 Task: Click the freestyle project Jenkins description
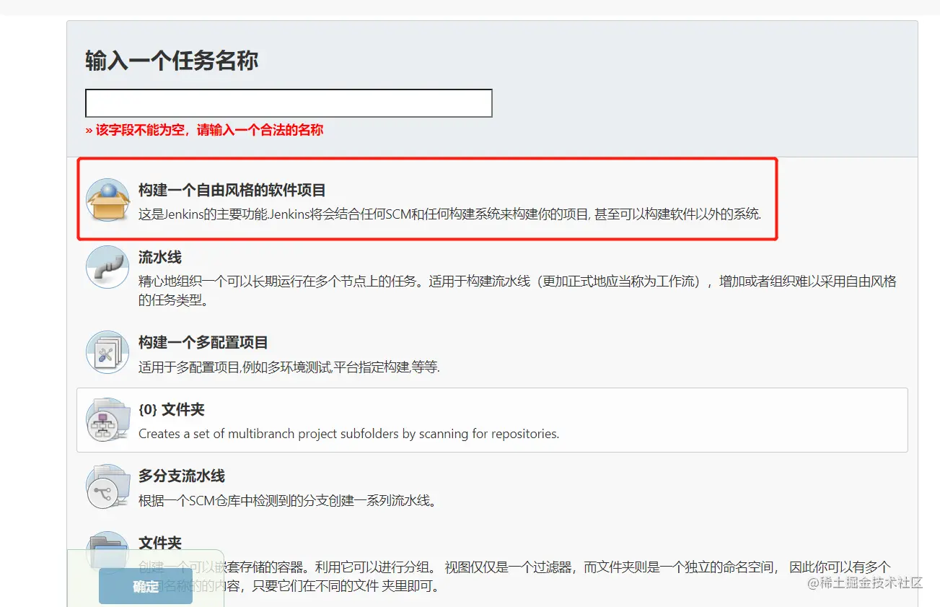click(450, 214)
